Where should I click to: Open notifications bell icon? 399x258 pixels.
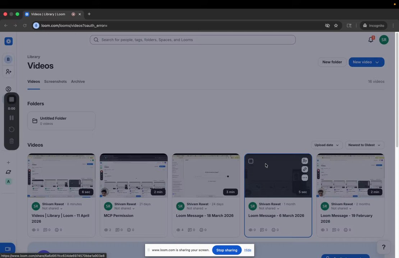click(371, 39)
